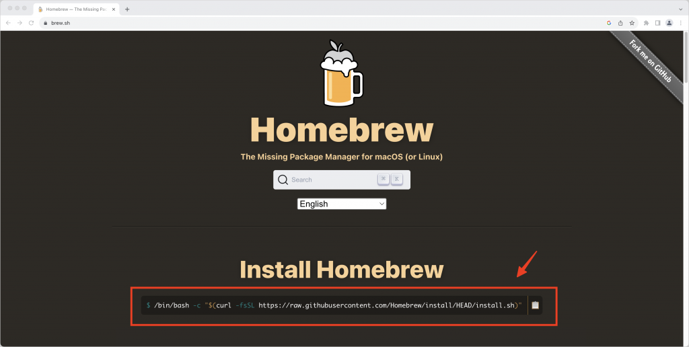Click the Google icon in address bar

609,23
